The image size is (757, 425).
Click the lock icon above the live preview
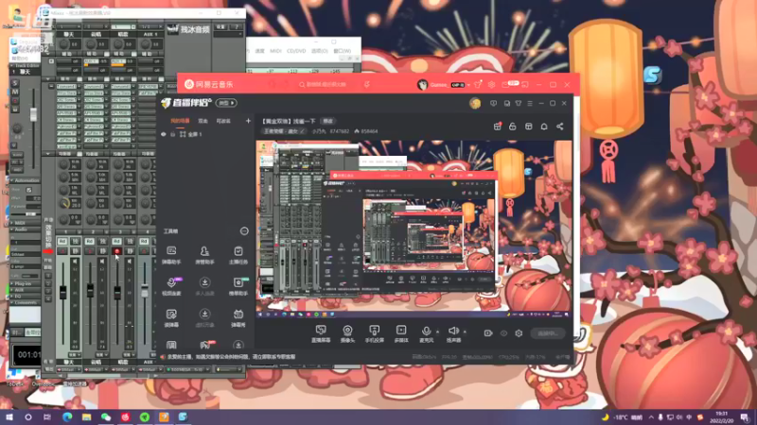[x=513, y=127]
